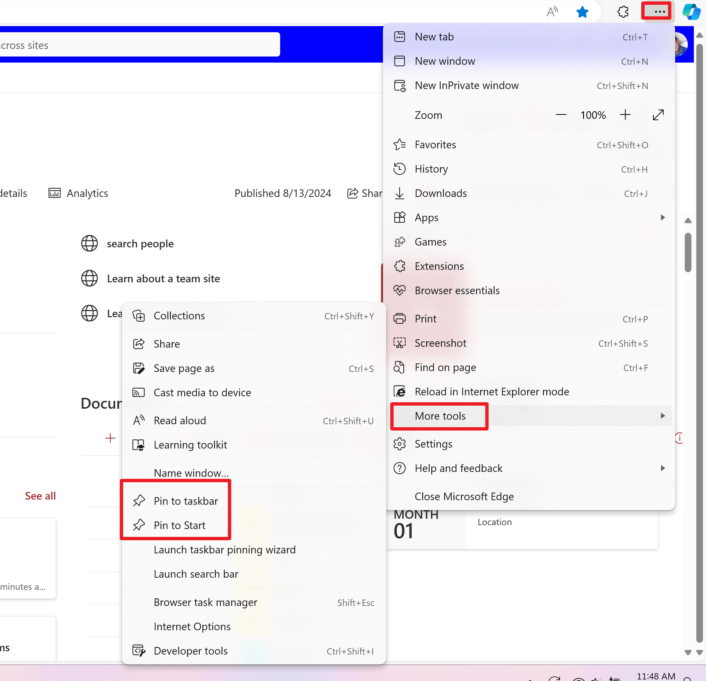Screen dimensions: 706x681
Task: Expand the Apps submenu arrow
Action: pos(662,218)
